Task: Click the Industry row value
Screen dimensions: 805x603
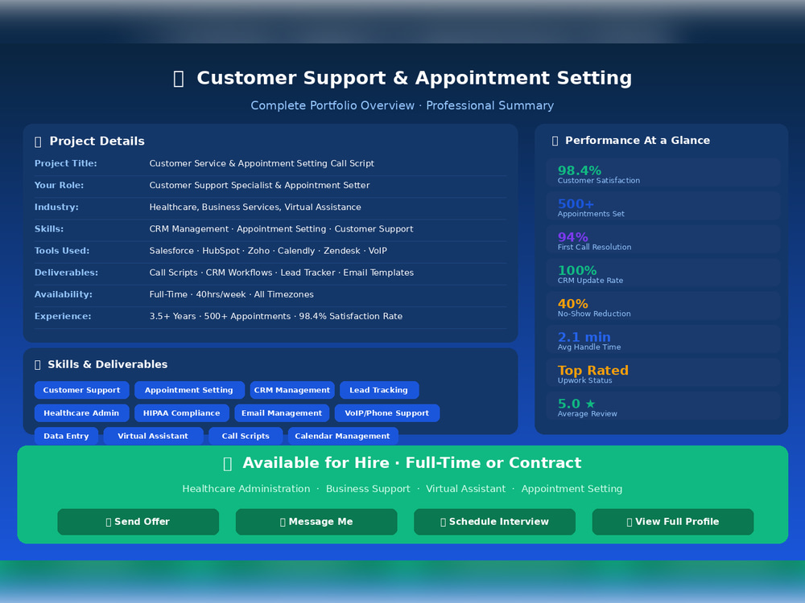Action: 255,207
